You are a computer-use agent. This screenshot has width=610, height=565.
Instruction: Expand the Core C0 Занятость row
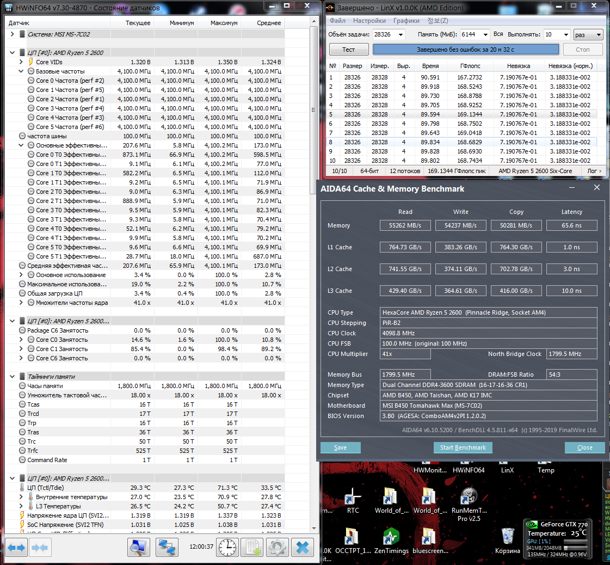pyautogui.click(x=21, y=339)
